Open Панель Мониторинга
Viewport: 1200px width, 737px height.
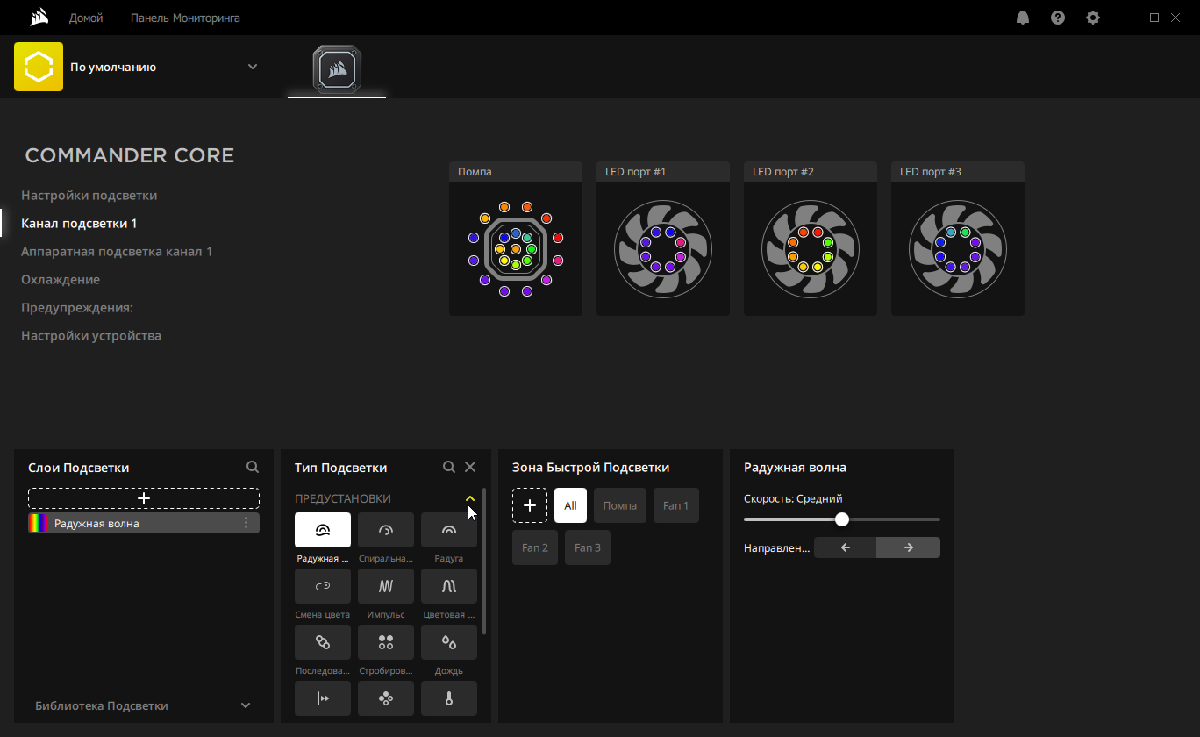pos(185,18)
